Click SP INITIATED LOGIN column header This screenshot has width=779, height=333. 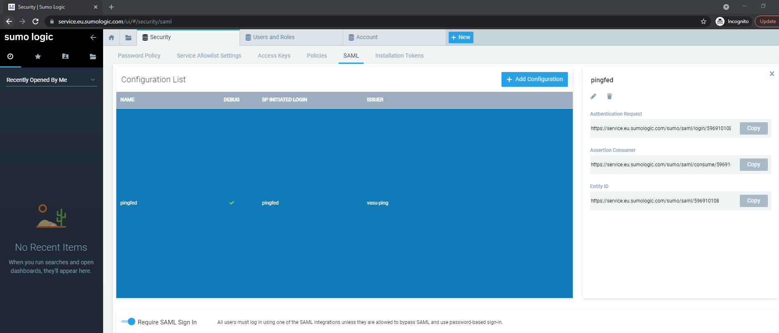[x=285, y=100]
